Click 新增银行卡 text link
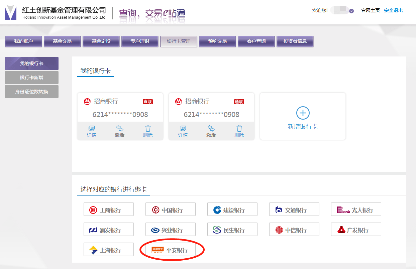 pos(303,127)
